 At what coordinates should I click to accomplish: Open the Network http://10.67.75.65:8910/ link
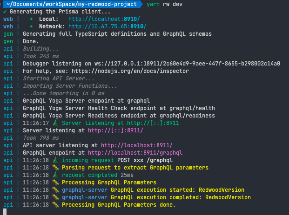point(108,26)
